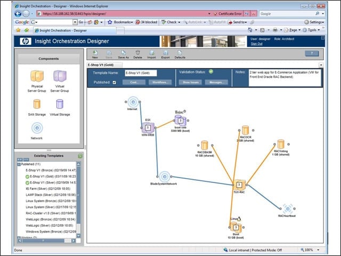Open the RAC-Cluster v1.0 (Silver) template

click(x=51, y=213)
